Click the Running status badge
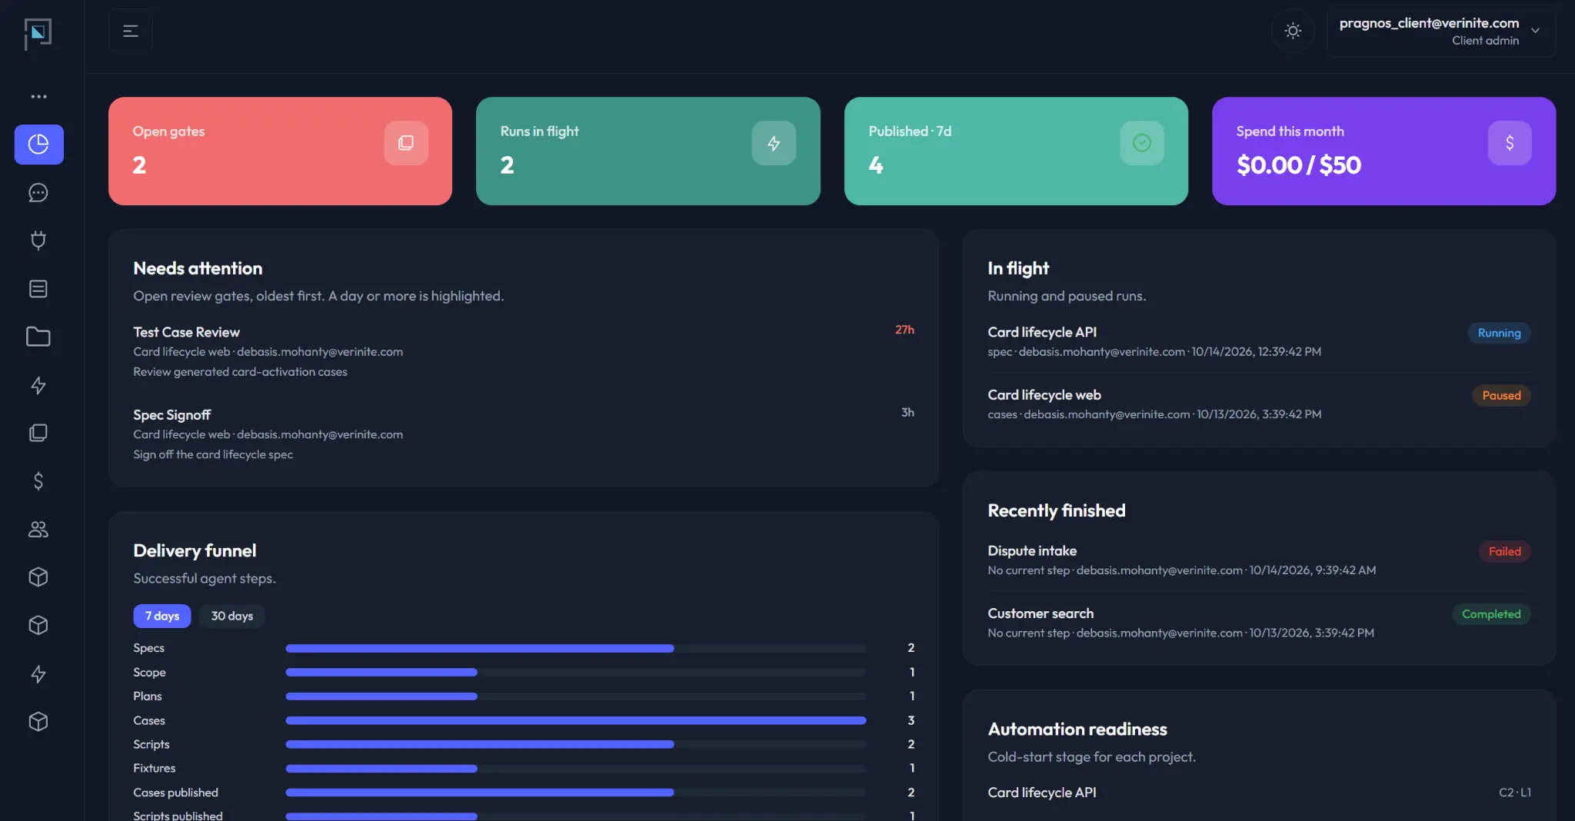 [x=1499, y=333]
